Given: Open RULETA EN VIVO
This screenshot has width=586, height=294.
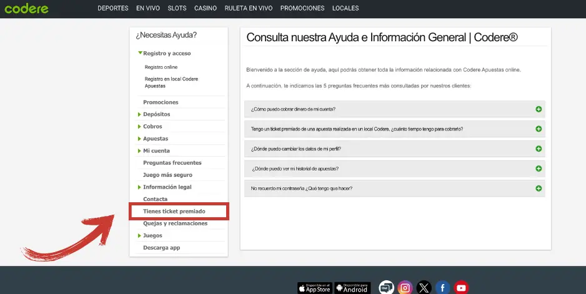Looking at the screenshot, I should coord(249,8).
